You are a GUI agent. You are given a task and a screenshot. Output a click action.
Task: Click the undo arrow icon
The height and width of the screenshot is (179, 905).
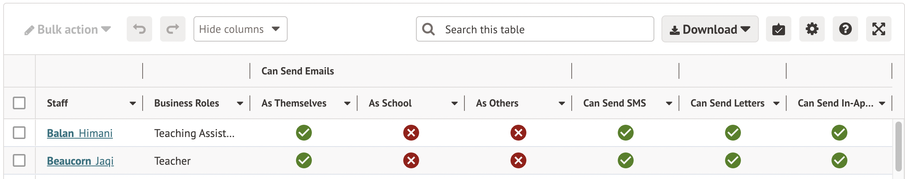click(139, 29)
